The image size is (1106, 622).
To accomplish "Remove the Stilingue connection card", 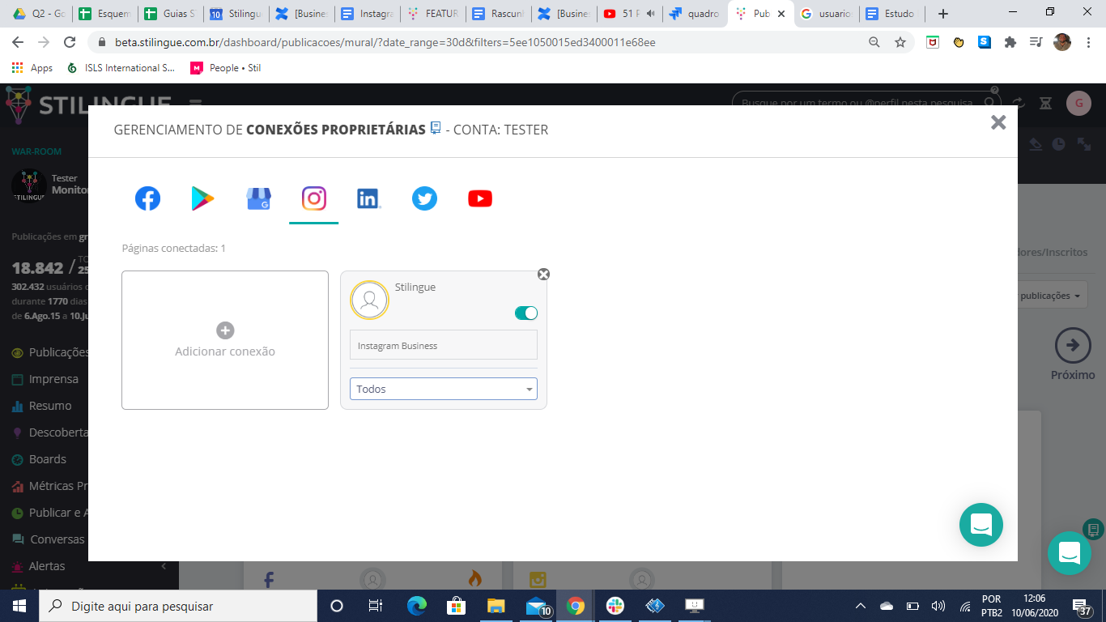I will 544,274.
